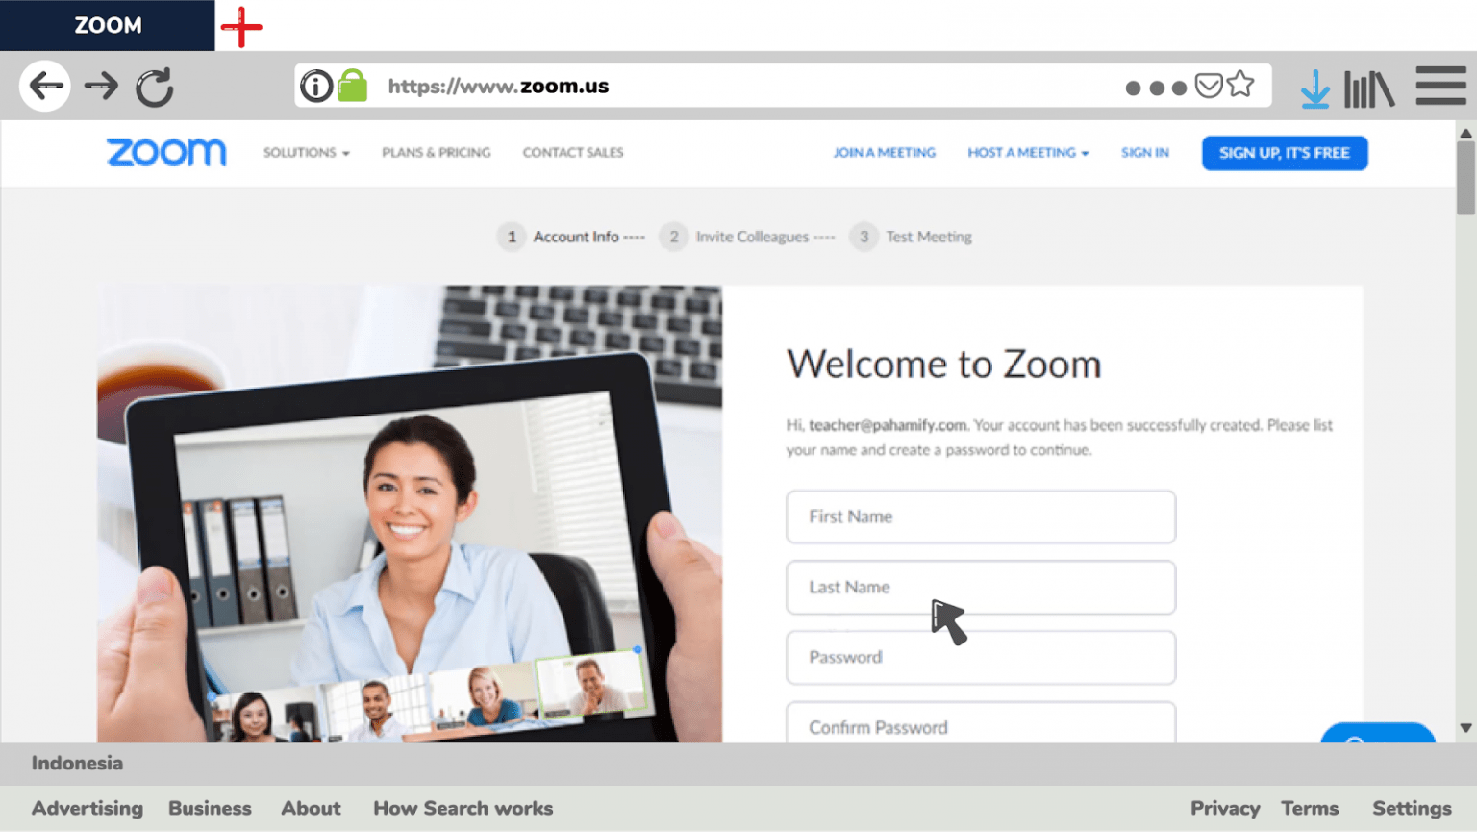Viewport: 1477px width, 832px height.
Task: Open the Terms footer link
Action: (1310, 808)
